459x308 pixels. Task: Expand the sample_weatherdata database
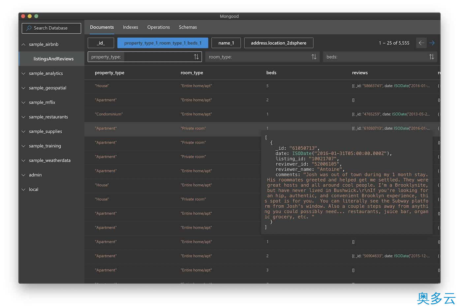[x=23, y=161]
